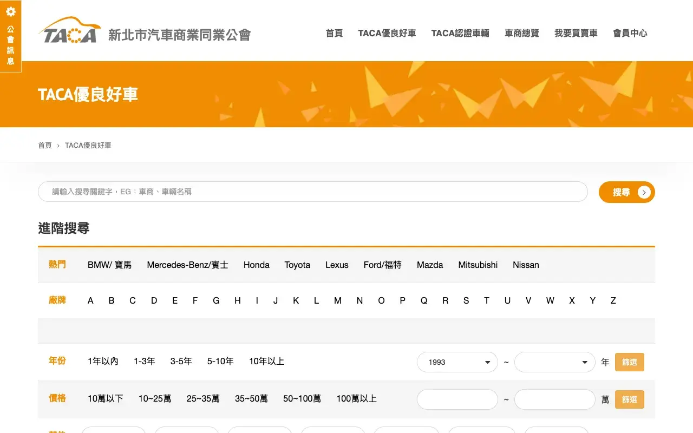
Task: Choose 1年以內 year range
Action: click(103, 361)
